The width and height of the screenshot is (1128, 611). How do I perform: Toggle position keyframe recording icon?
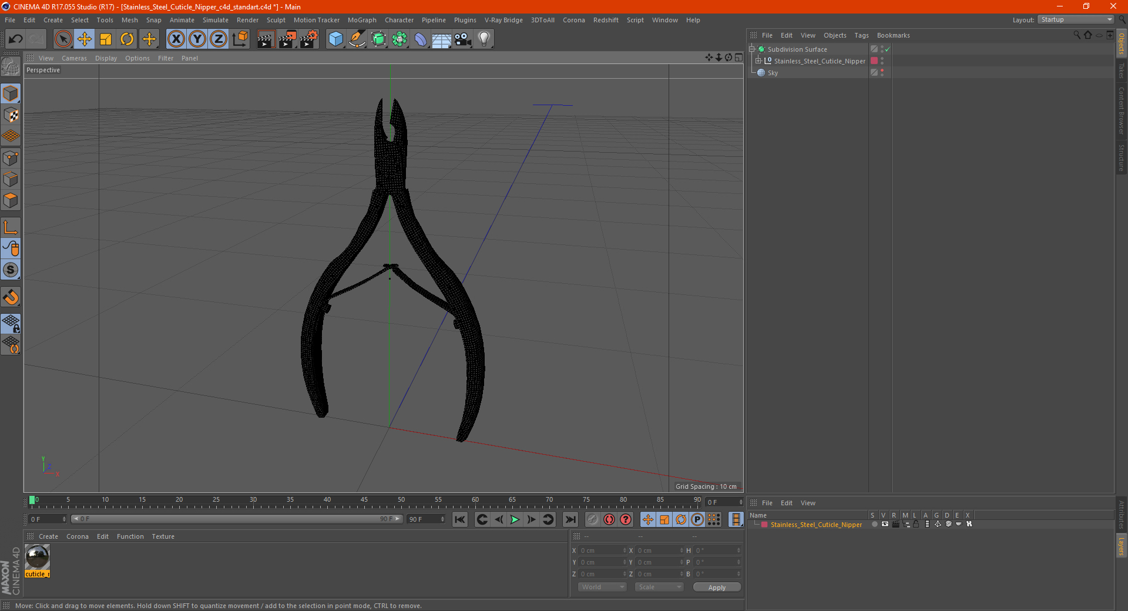pos(647,519)
